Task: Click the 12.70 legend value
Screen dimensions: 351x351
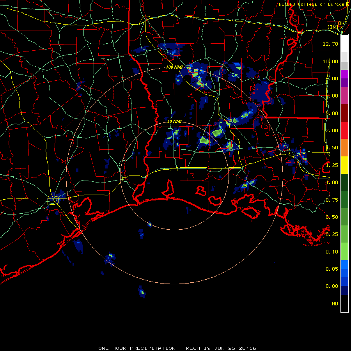Action: coord(330,44)
